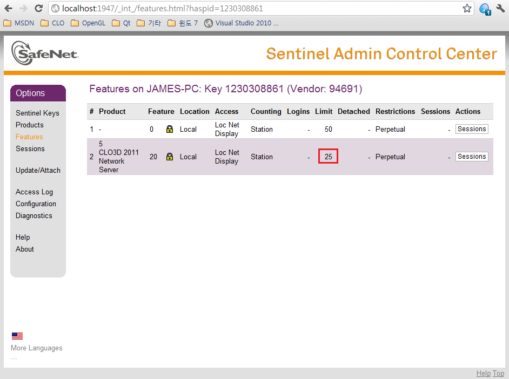Image resolution: width=509 pixels, height=379 pixels.
Task: Open the Qt bookmark folder
Action: click(x=121, y=23)
